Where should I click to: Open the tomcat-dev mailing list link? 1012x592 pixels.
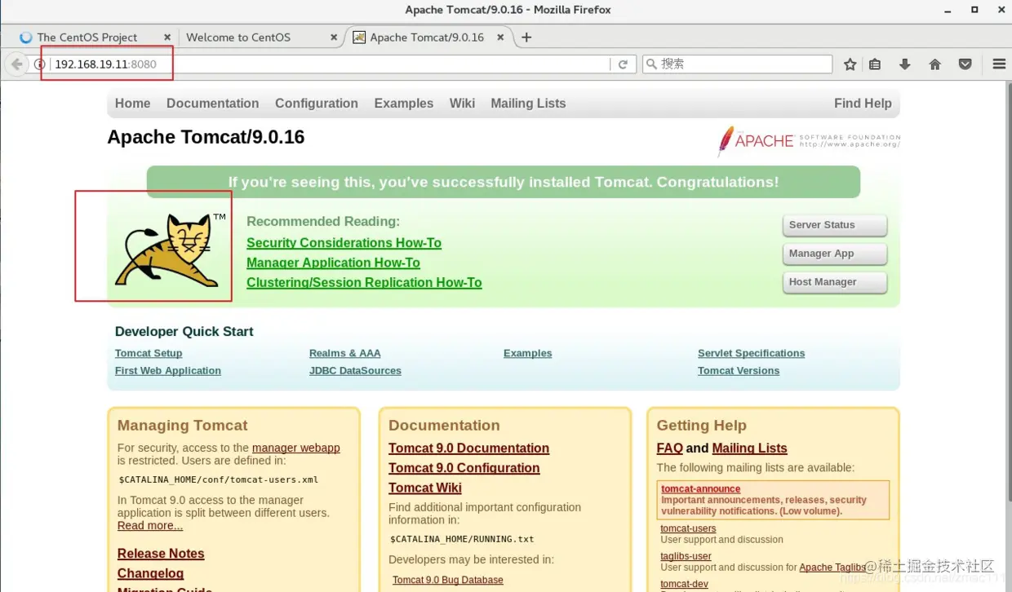685,584
